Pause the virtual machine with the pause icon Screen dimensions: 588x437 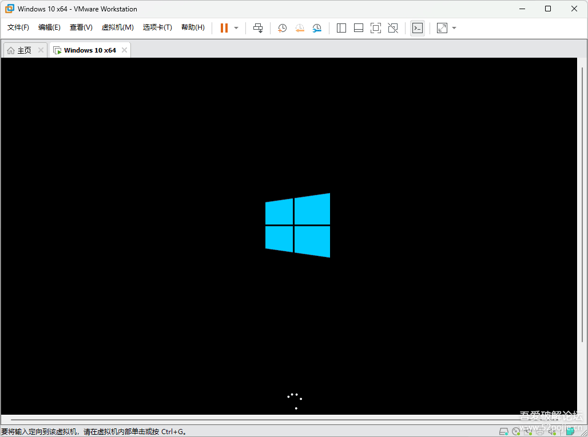[223, 27]
